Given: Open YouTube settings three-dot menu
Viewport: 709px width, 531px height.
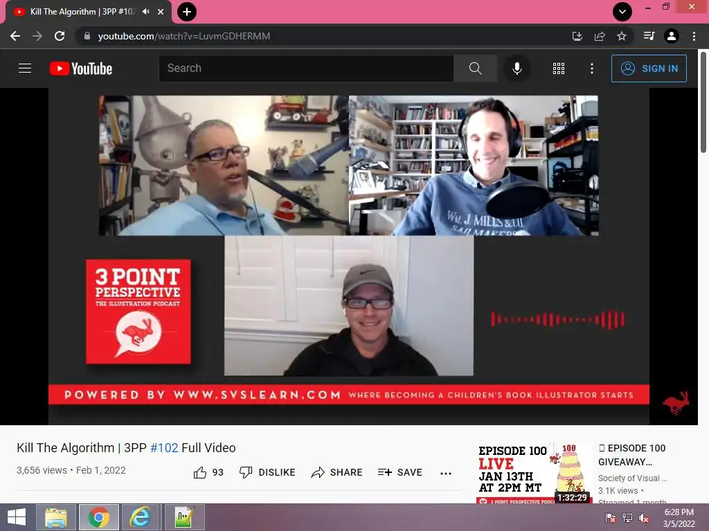Looking at the screenshot, I should point(592,68).
